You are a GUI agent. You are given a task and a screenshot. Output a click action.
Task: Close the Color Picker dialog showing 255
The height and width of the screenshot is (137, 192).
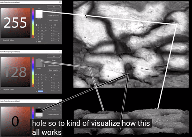(x=60, y=2)
